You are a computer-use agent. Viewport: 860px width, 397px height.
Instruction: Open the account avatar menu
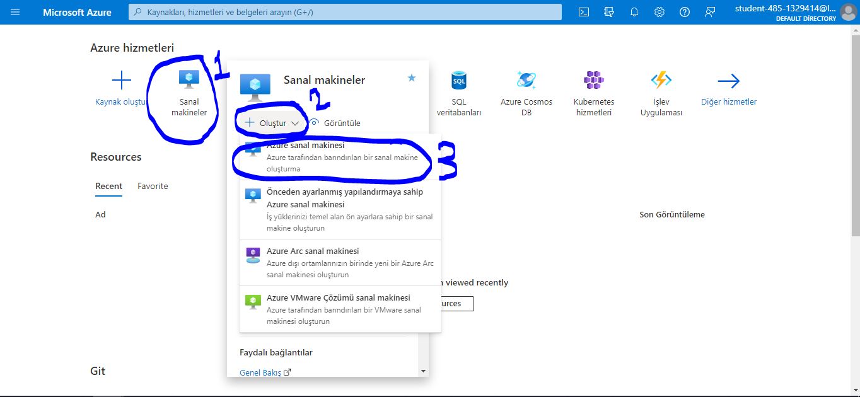[849, 12]
